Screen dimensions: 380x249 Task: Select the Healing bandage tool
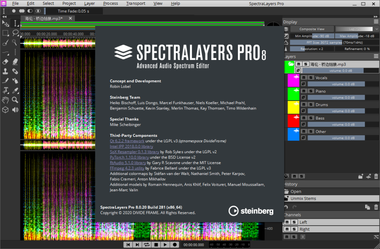[15, 71]
